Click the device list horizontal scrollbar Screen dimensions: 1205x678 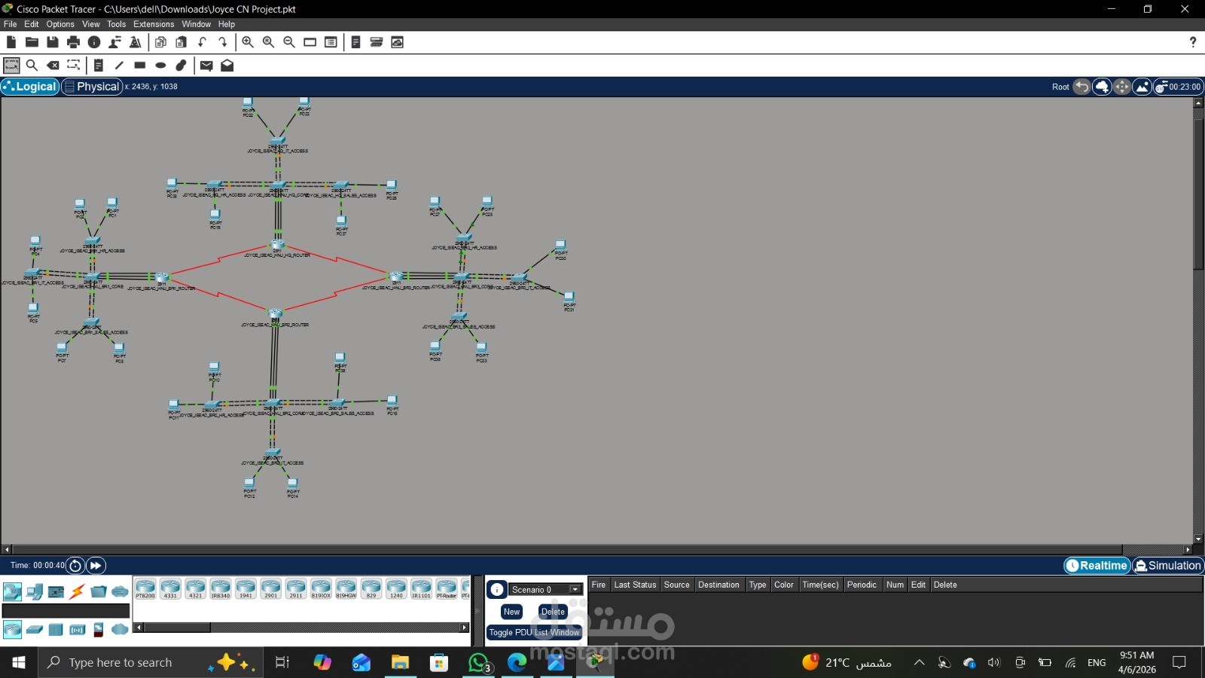click(178, 628)
